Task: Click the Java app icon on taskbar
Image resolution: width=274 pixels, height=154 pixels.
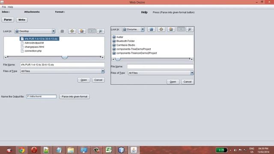Action: [134, 150]
